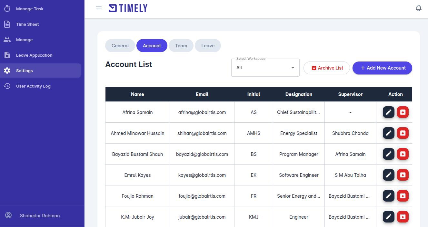This screenshot has height=227, width=428.
Task: Open the Leave tab
Action: [x=208, y=46]
